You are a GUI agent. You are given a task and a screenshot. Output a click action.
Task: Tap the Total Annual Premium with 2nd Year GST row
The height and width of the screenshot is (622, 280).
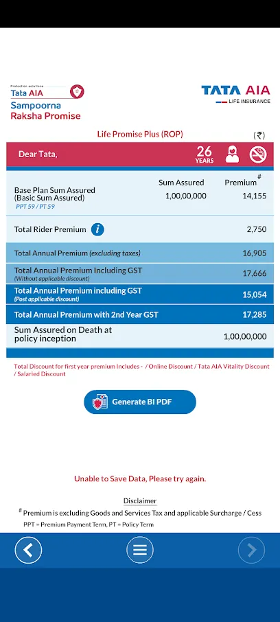[140, 315]
